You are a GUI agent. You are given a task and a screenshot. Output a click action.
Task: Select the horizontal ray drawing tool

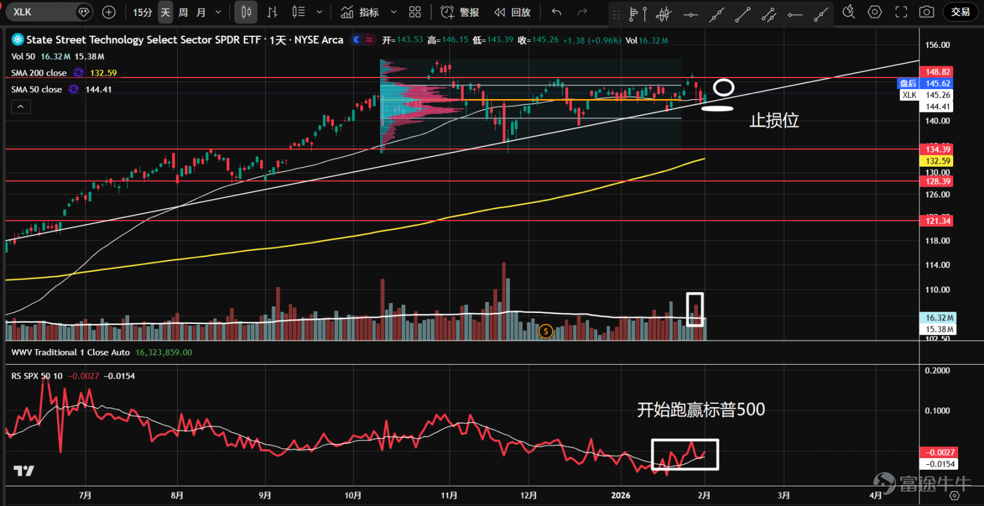tap(795, 14)
